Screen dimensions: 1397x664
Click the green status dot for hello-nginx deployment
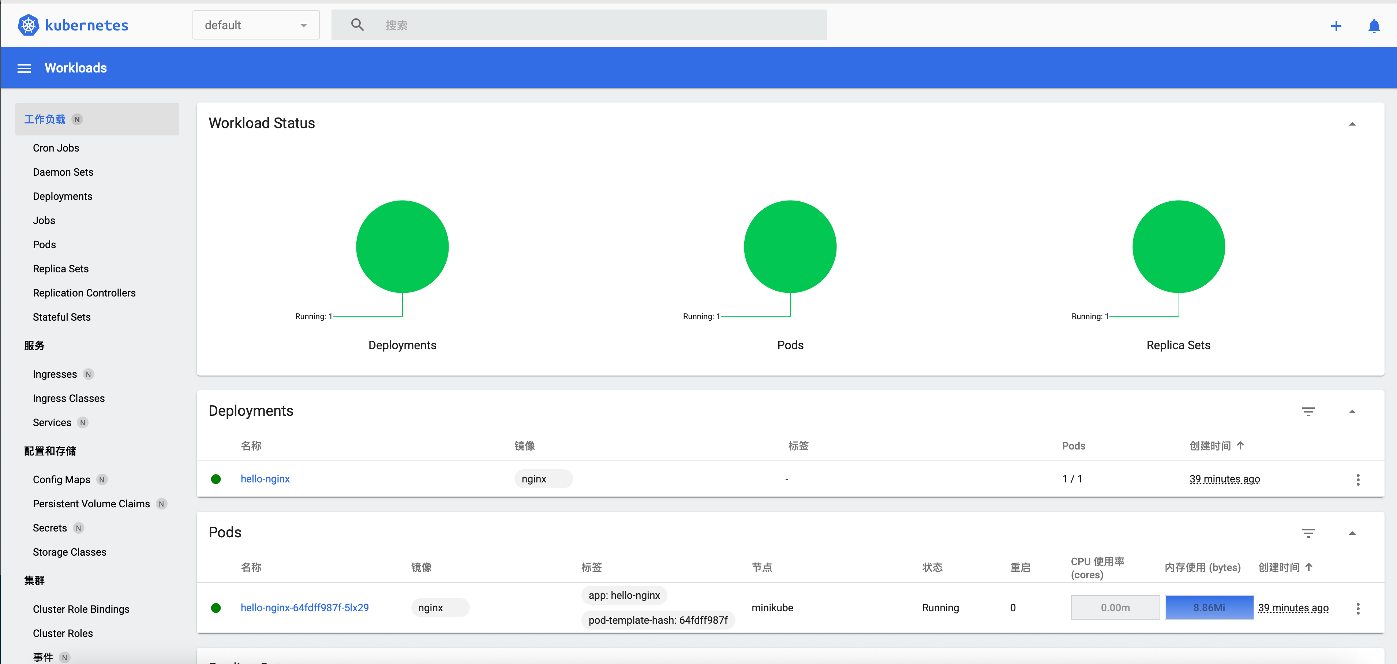point(216,479)
